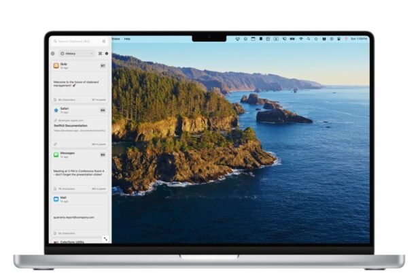Click the Mail app icon on fourth clip
Image resolution: width=418 pixels, height=279 pixels.
pyautogui.click(x=56, y=199)
